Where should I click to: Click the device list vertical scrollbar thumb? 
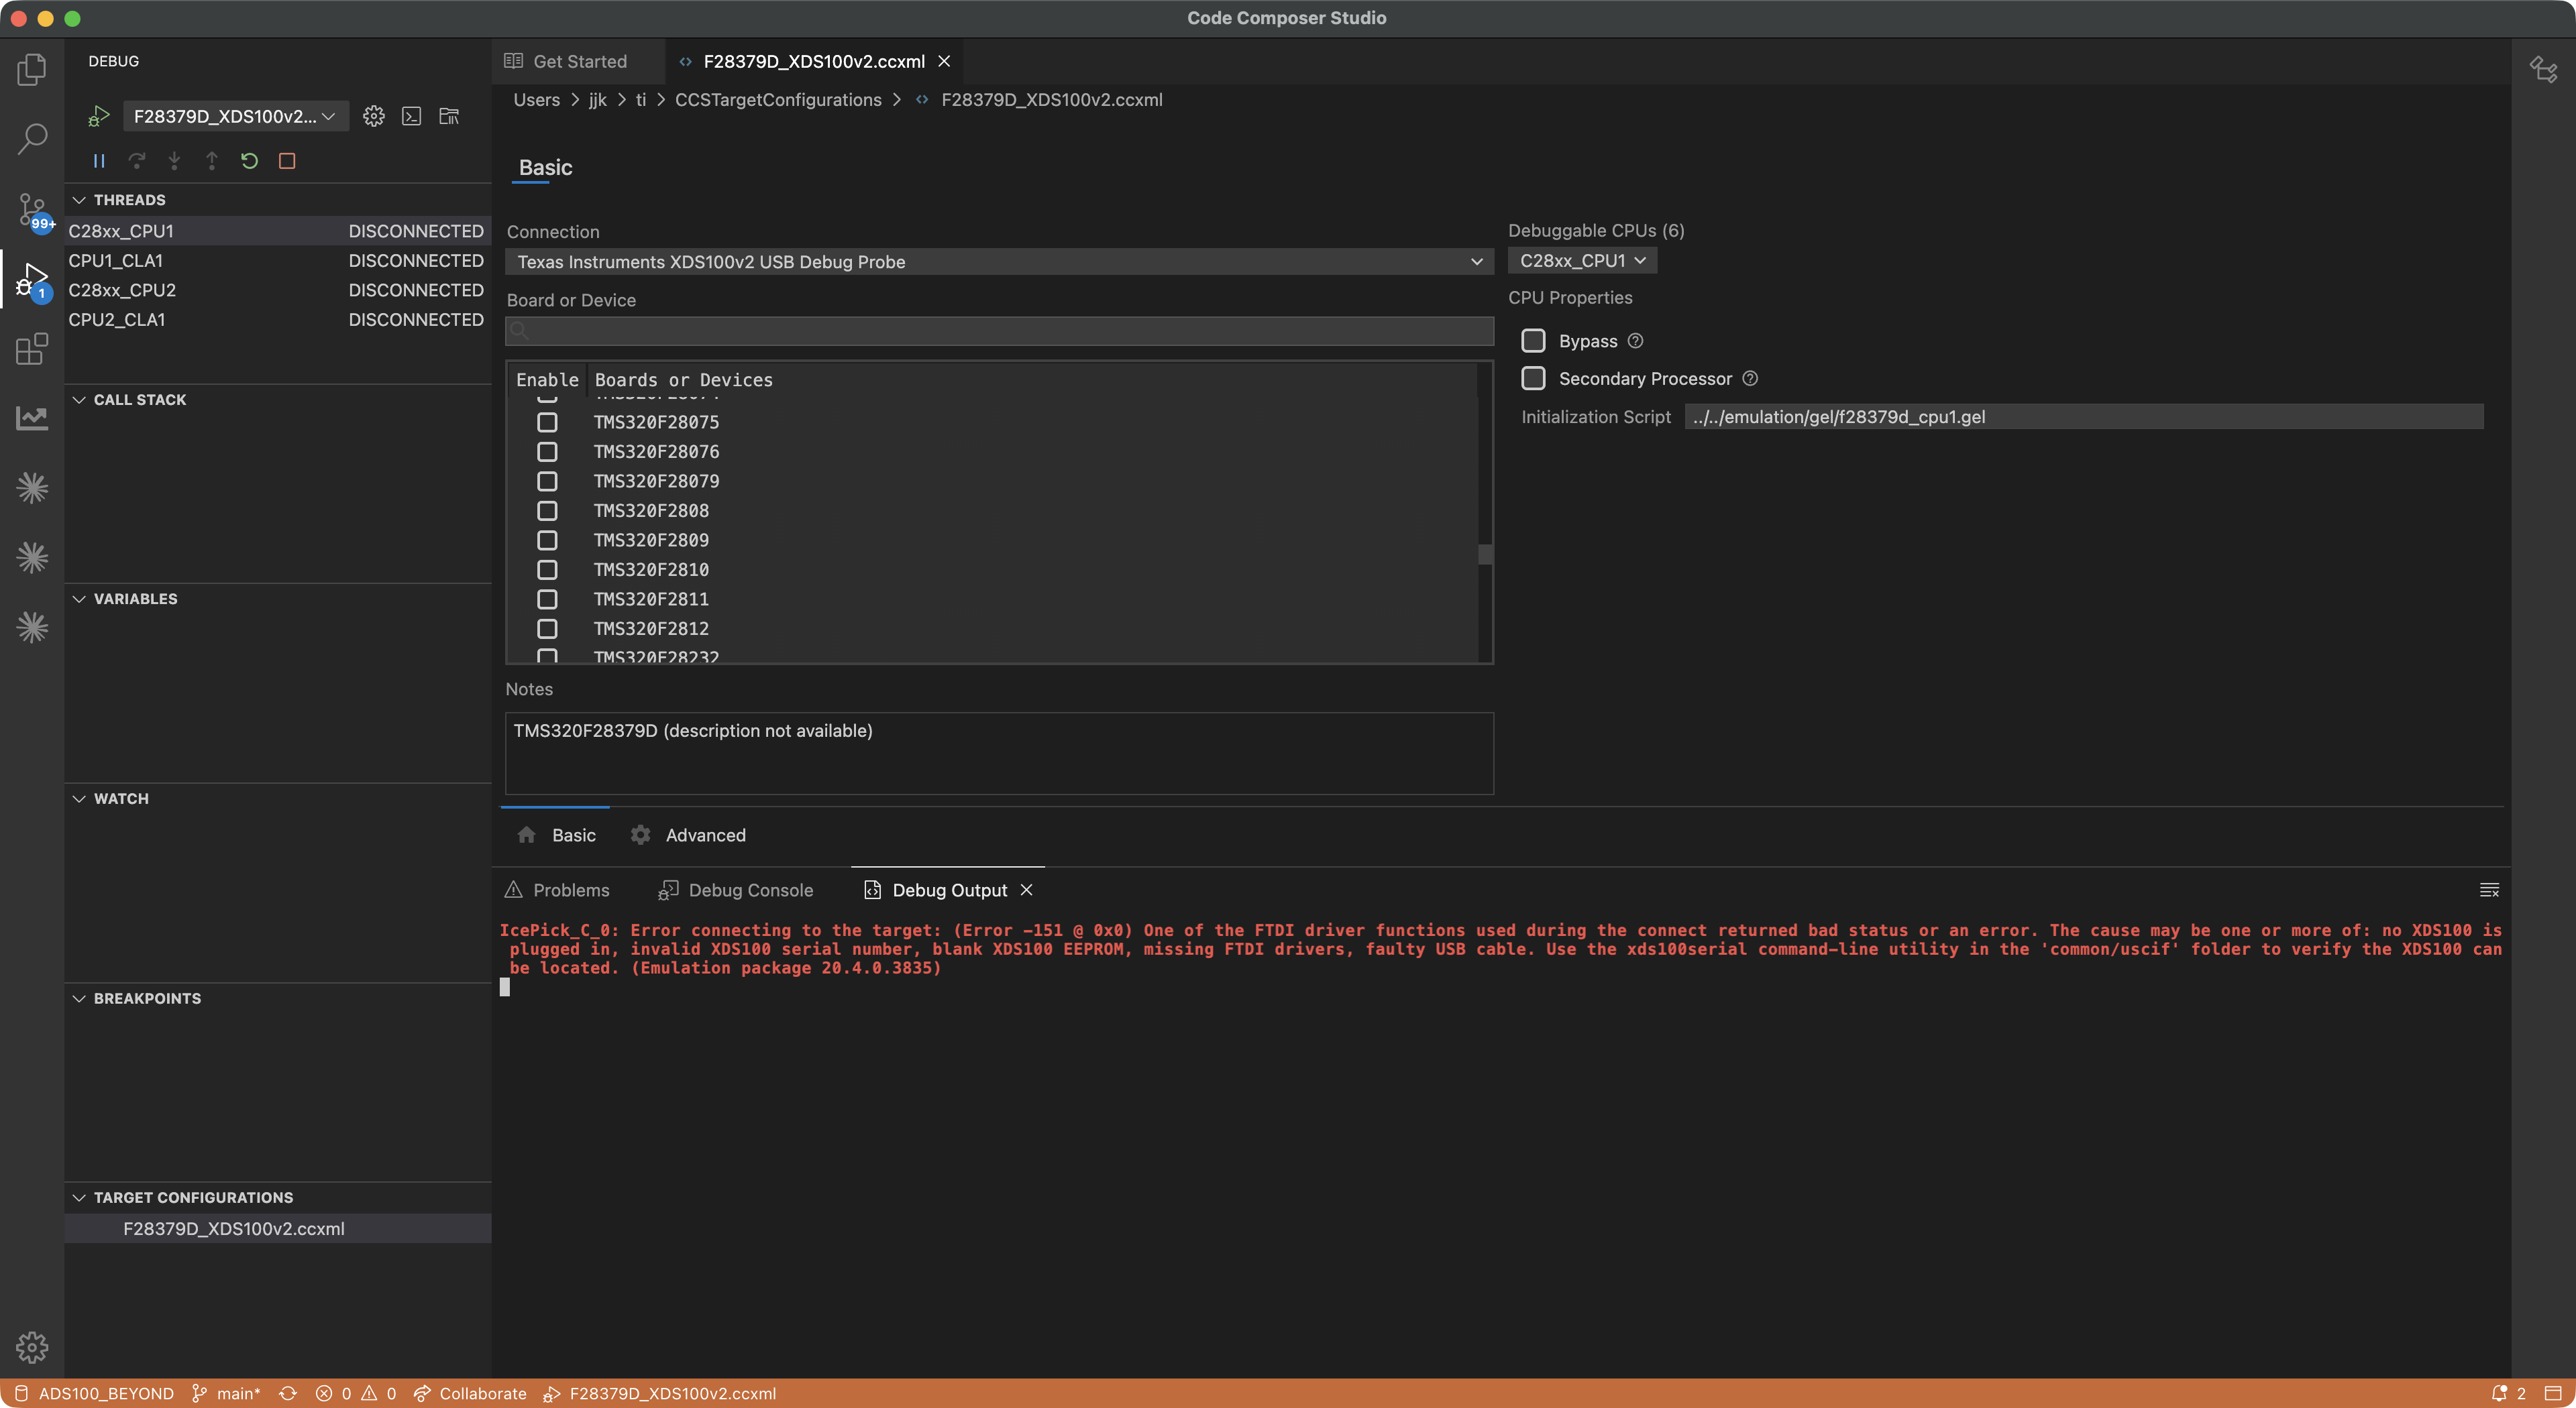[1485, 554]
